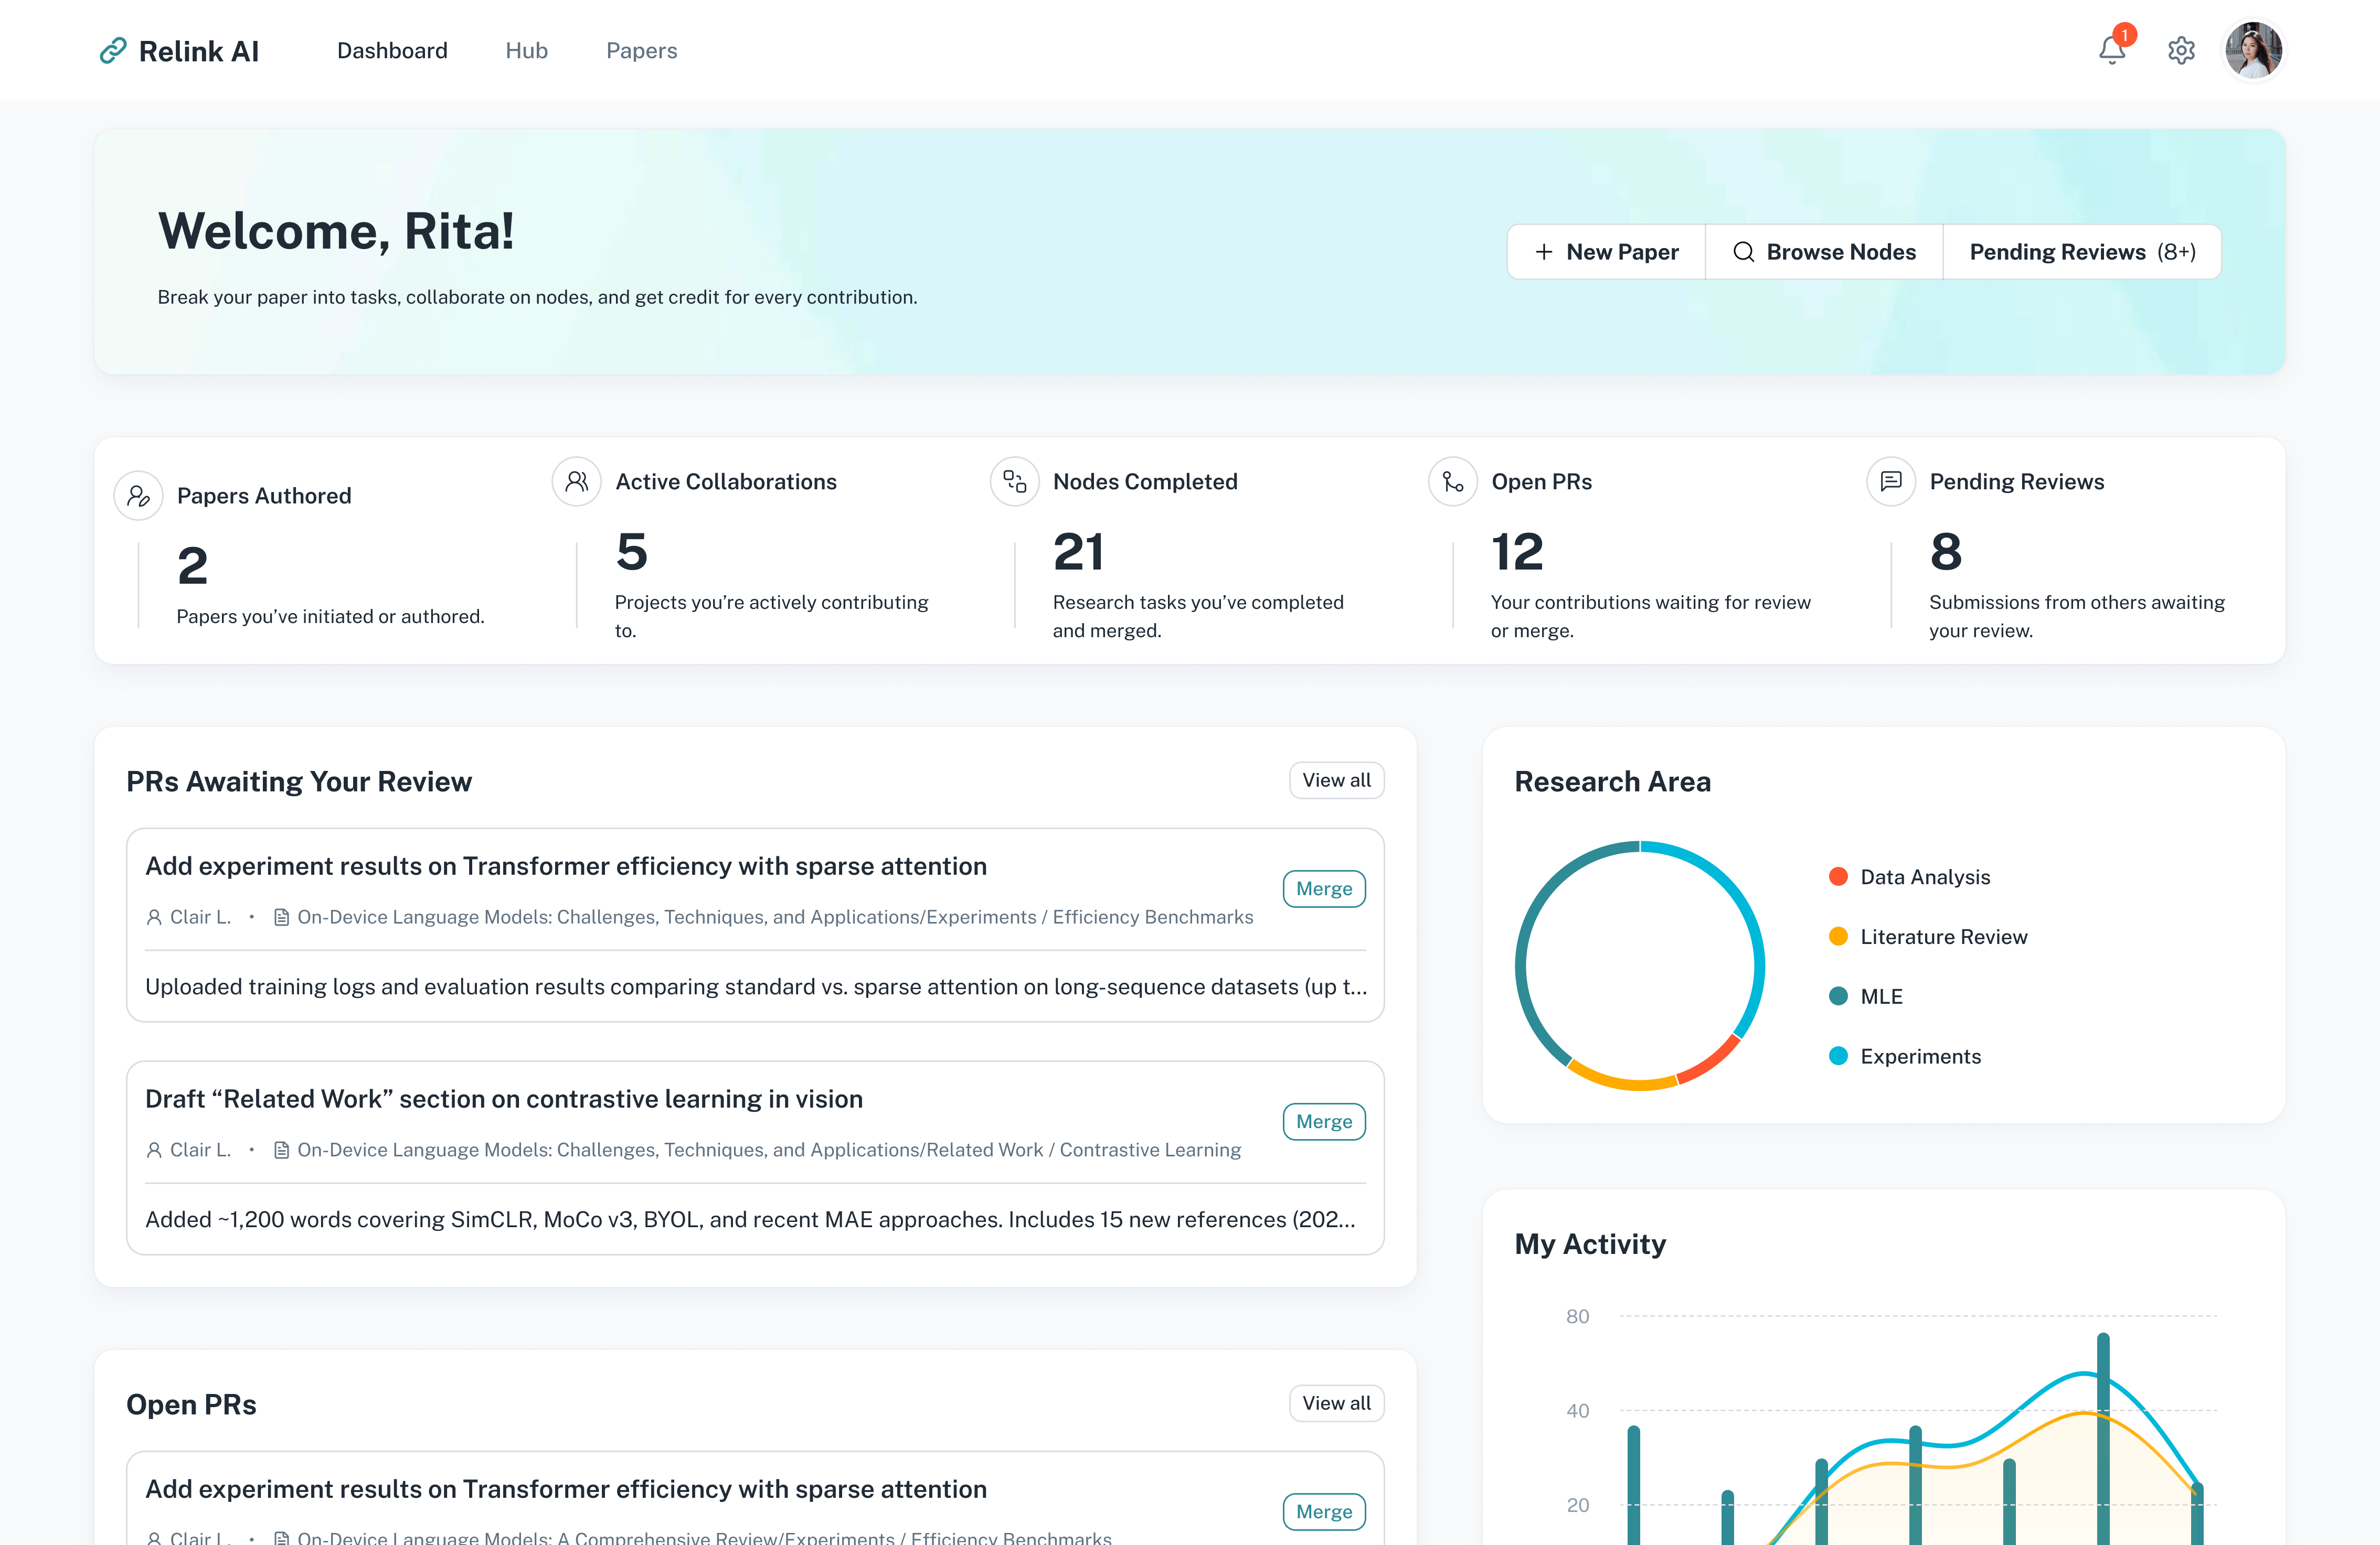
Task: Open the notifications bell icon
Action: click(2111, 50)
